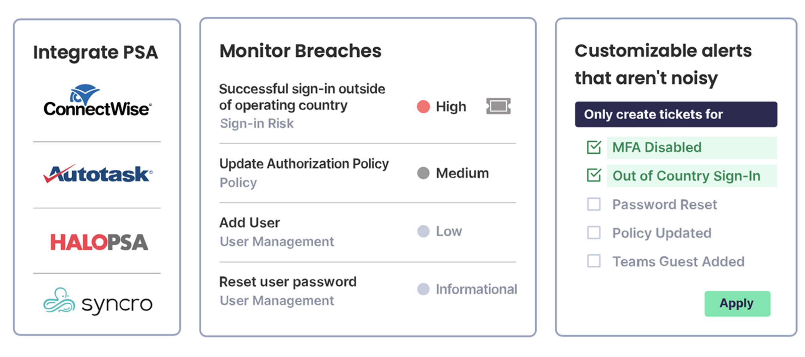Select the Reset user password entry
Viewport: 805px width, 357px height.
tap(287, 282)
